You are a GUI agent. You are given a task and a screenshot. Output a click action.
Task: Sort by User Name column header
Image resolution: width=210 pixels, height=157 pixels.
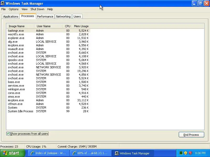pos(48,26)
